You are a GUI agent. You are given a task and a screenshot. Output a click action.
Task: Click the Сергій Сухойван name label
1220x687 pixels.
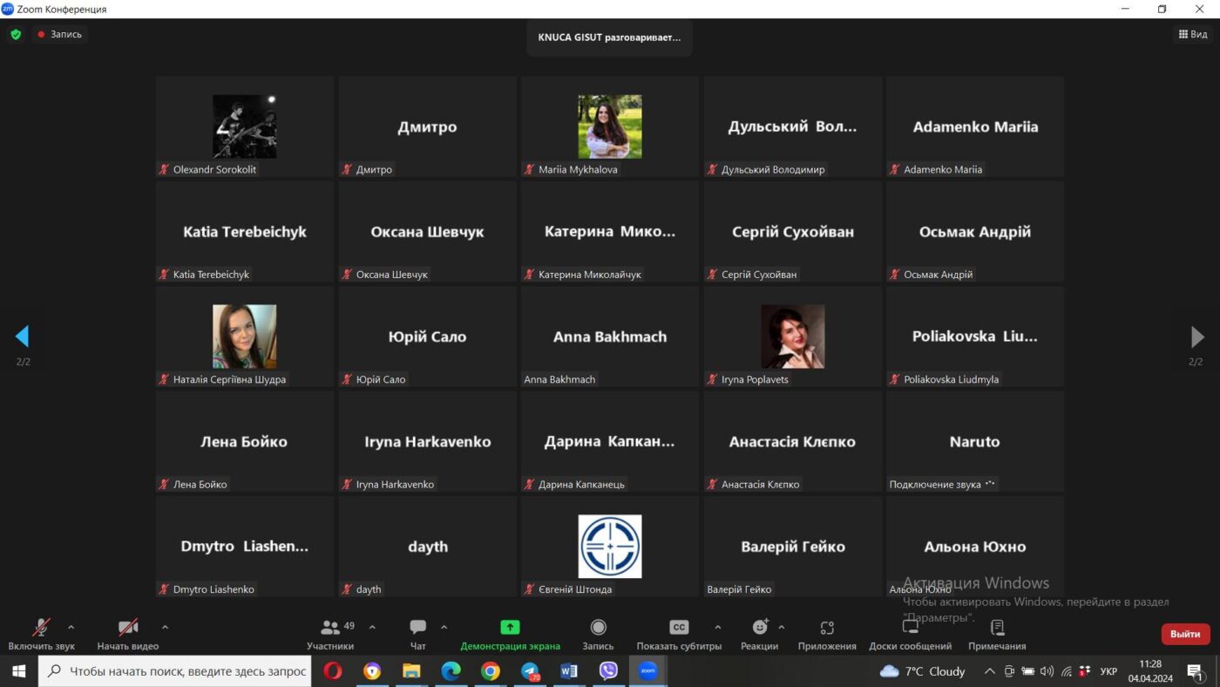(759, 275)
